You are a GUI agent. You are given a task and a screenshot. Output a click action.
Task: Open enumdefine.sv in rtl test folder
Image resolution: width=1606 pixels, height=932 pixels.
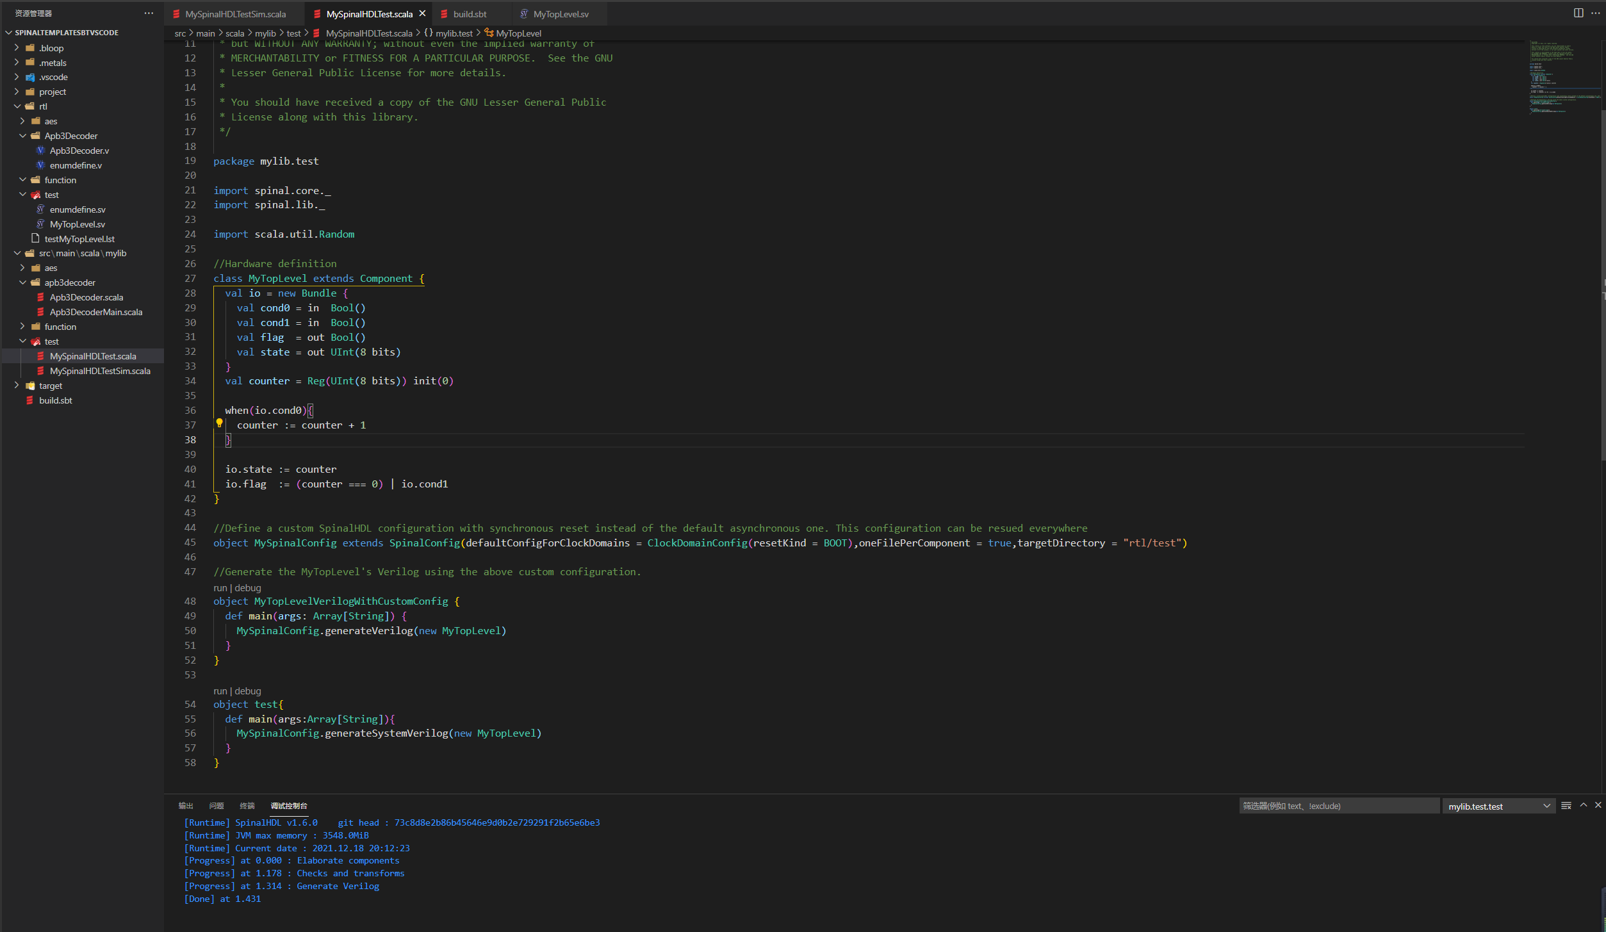pyautogui.click(x=78, y=209)
